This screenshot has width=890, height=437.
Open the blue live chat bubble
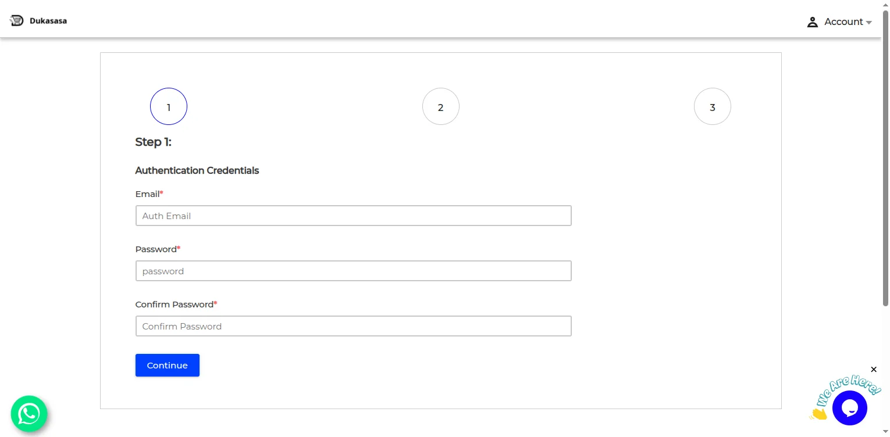coord(849,408)
